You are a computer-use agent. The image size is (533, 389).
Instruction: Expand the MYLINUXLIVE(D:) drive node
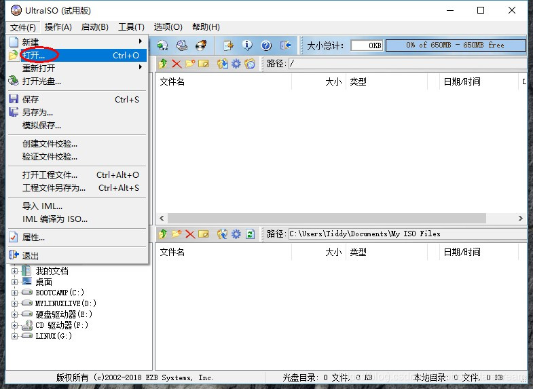tap(14, 303)
